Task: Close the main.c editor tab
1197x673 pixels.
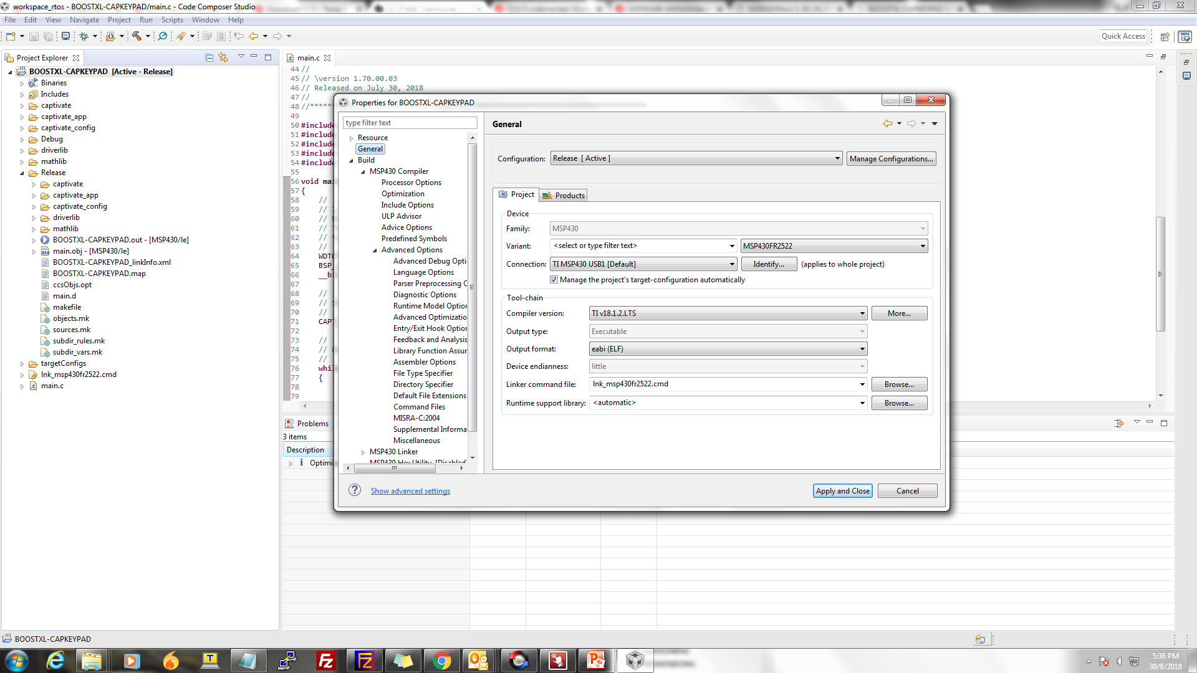Action: [327, 58]
